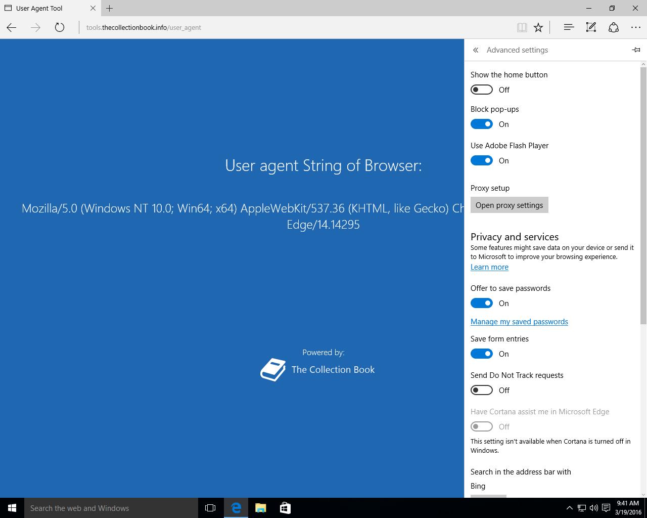
Task: Click Microsoft Edge taskbar icon
Action: click(x=236, y=508)
